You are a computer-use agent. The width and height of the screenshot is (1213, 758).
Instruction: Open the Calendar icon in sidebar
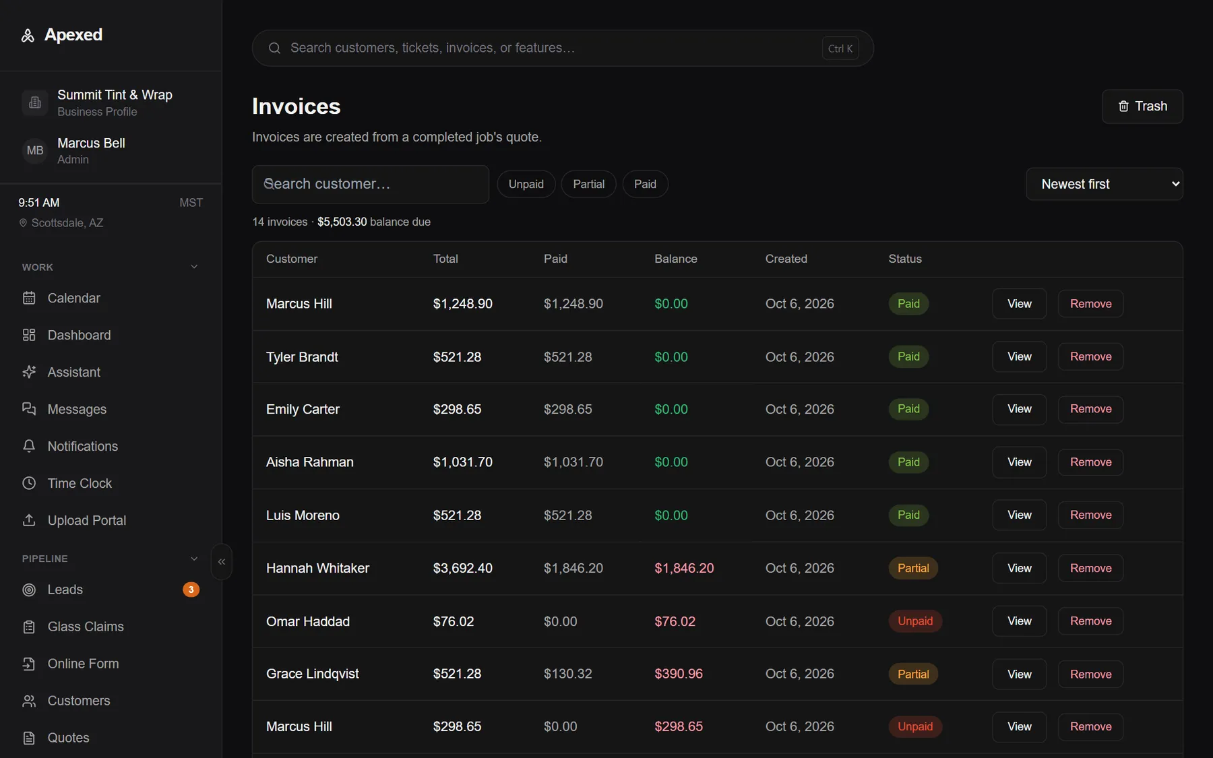click(x=29, y=298)
